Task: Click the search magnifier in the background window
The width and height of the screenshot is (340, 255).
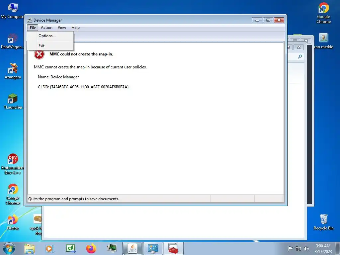Action: 300,56
